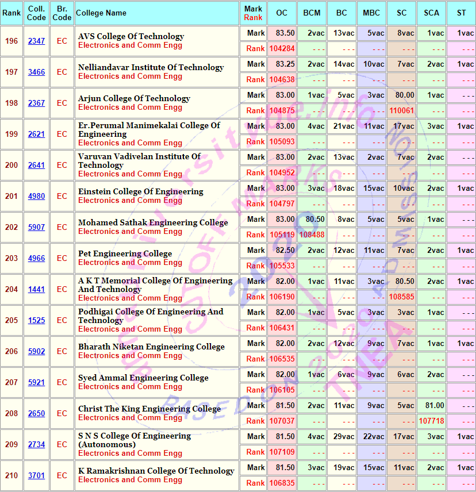
Task: Select college code 1441 link
Action: click(36, 289)
